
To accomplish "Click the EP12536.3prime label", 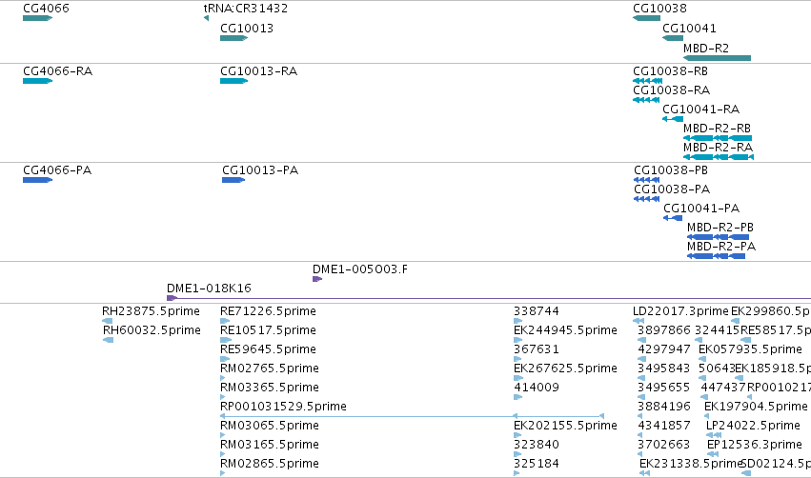I will point(755,445).
